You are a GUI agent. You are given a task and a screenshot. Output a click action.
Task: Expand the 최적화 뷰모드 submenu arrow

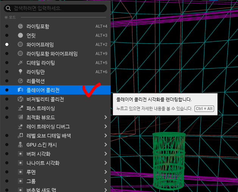pyautogui.click(x=106, y=117)
